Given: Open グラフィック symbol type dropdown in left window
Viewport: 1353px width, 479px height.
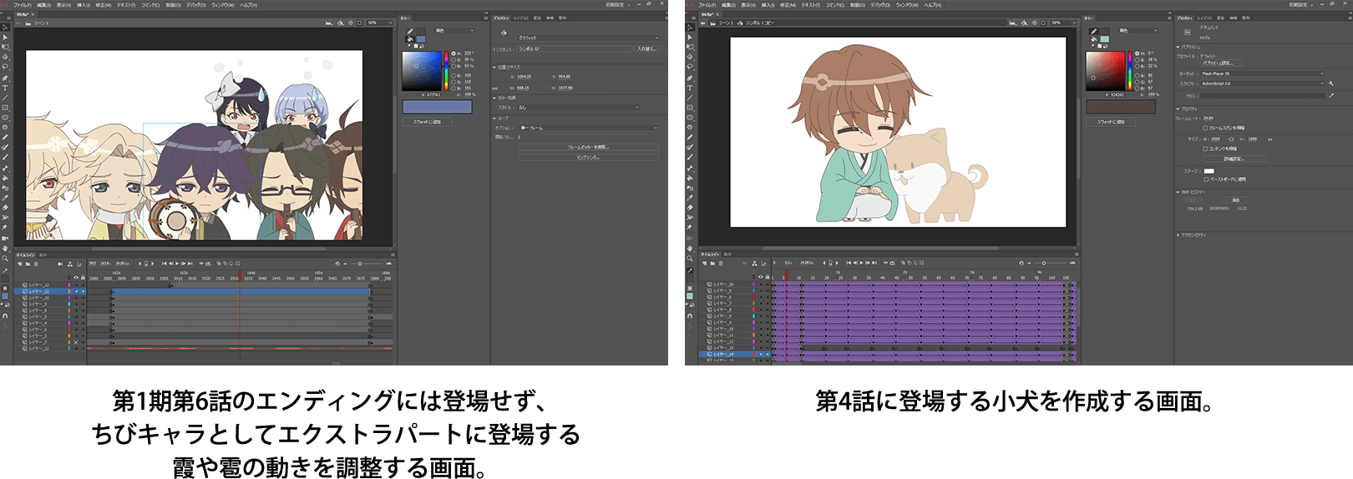Looking at the screenshot, I should (588, 38).
